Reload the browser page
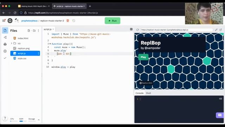 (15, 13)
